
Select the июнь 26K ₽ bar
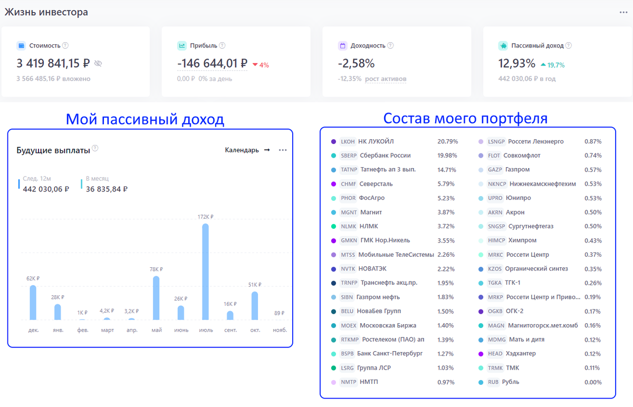[x=181, y=313]
